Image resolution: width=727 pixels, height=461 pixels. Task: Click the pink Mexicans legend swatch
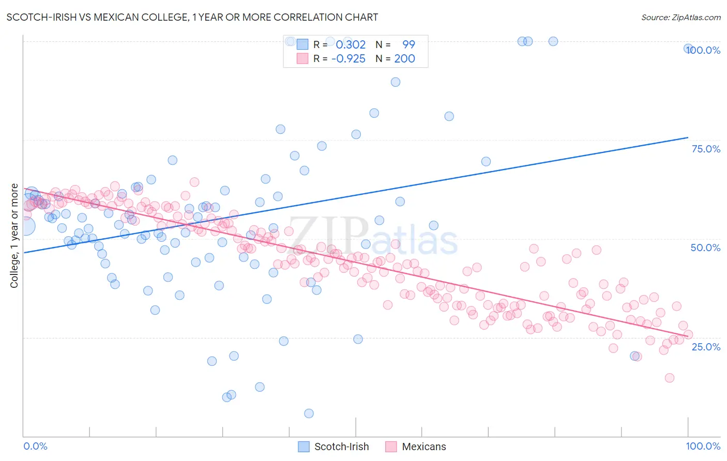[x=391, y=447]
